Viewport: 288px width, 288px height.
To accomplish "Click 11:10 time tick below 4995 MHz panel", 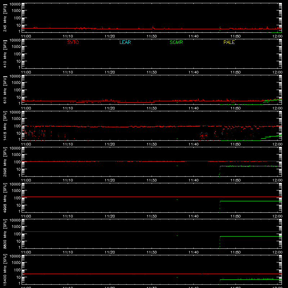I will tap(68, 216).
